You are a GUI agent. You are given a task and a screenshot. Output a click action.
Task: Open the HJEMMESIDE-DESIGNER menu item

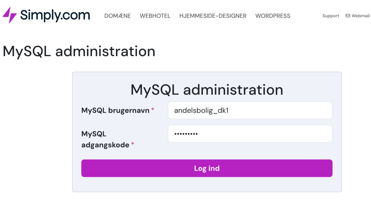tap(213, 16)
